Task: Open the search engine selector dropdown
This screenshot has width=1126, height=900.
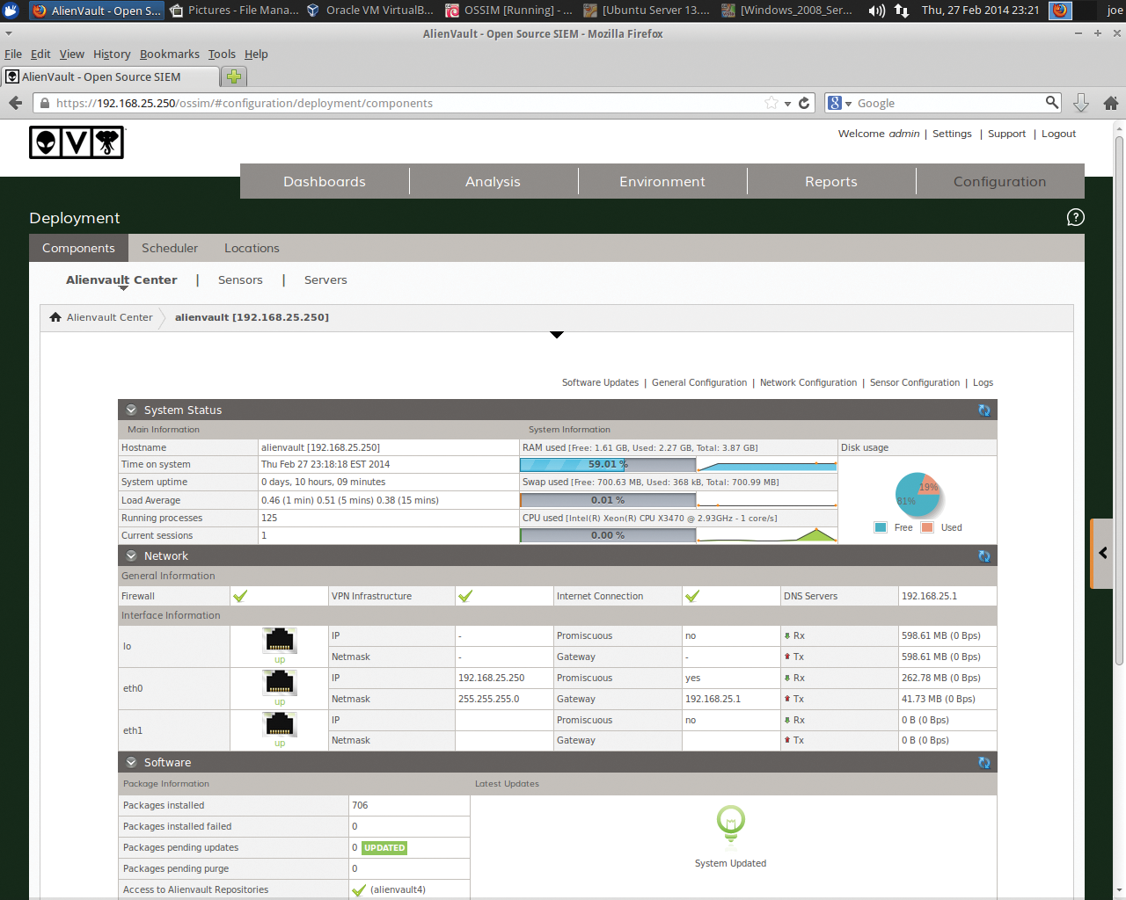Action: point(840,103)
